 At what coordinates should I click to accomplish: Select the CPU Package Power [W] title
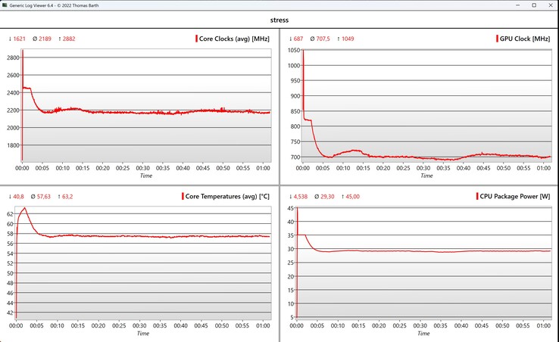[517, 197]
